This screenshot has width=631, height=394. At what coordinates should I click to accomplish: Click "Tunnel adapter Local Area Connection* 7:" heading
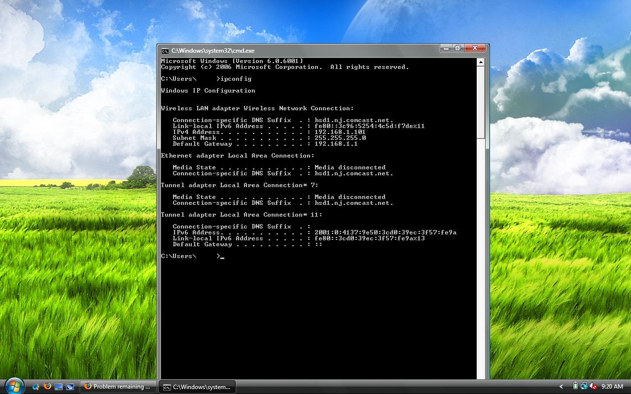tap(240, 185)
